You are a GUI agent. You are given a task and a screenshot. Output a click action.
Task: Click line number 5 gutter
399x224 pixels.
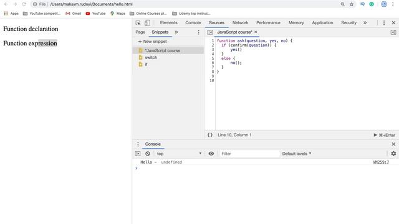[x=213, y=58]
